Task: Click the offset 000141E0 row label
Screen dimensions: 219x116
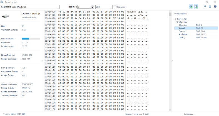Action: [50, 109]
